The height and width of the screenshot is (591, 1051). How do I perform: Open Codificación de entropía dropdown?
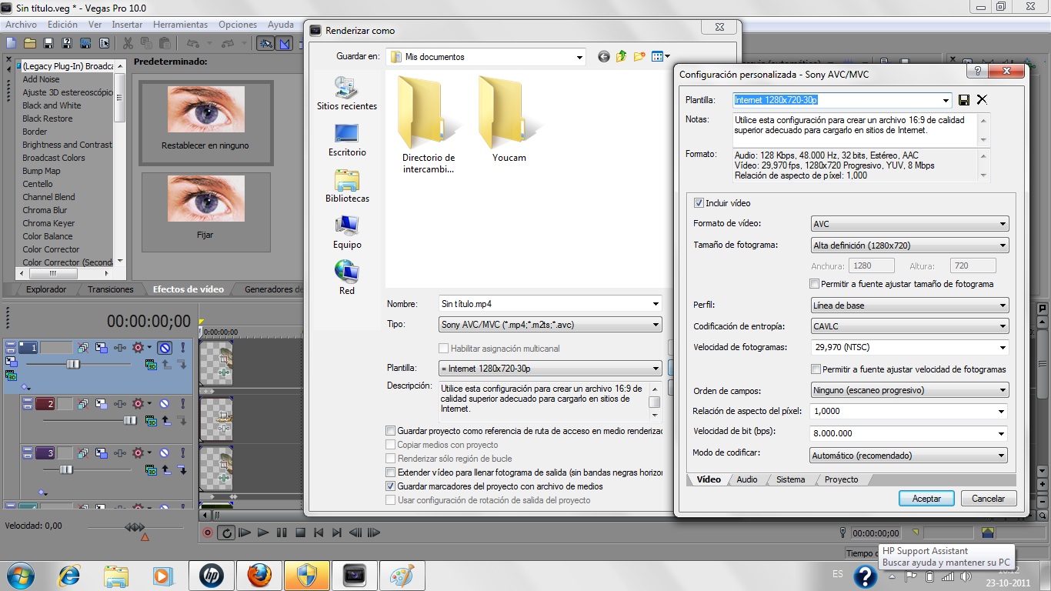coord(909,326)
